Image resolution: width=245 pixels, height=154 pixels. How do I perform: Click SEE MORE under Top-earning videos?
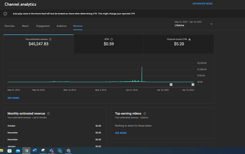[121, 133]
